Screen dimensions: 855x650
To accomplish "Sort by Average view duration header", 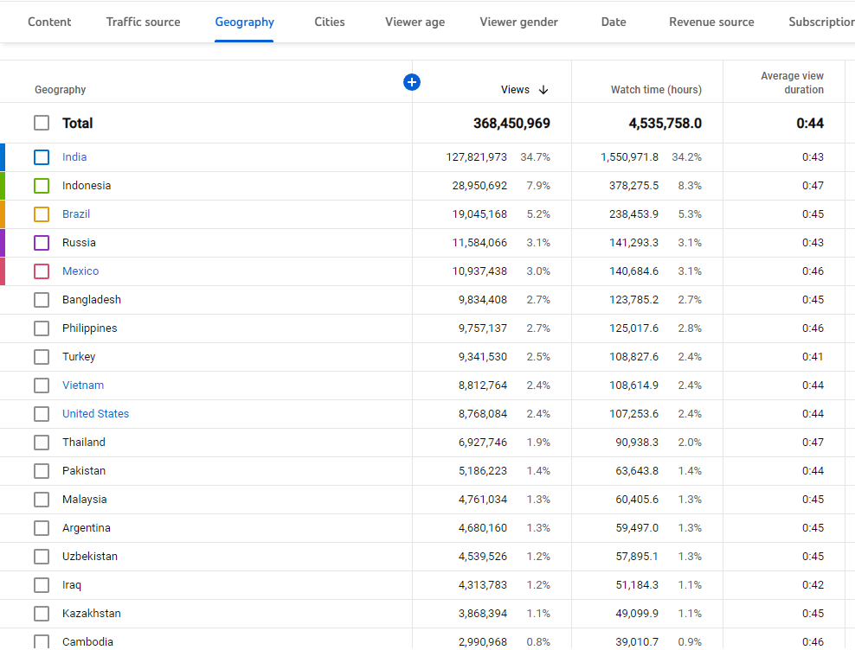I will [x=792, y=83].
